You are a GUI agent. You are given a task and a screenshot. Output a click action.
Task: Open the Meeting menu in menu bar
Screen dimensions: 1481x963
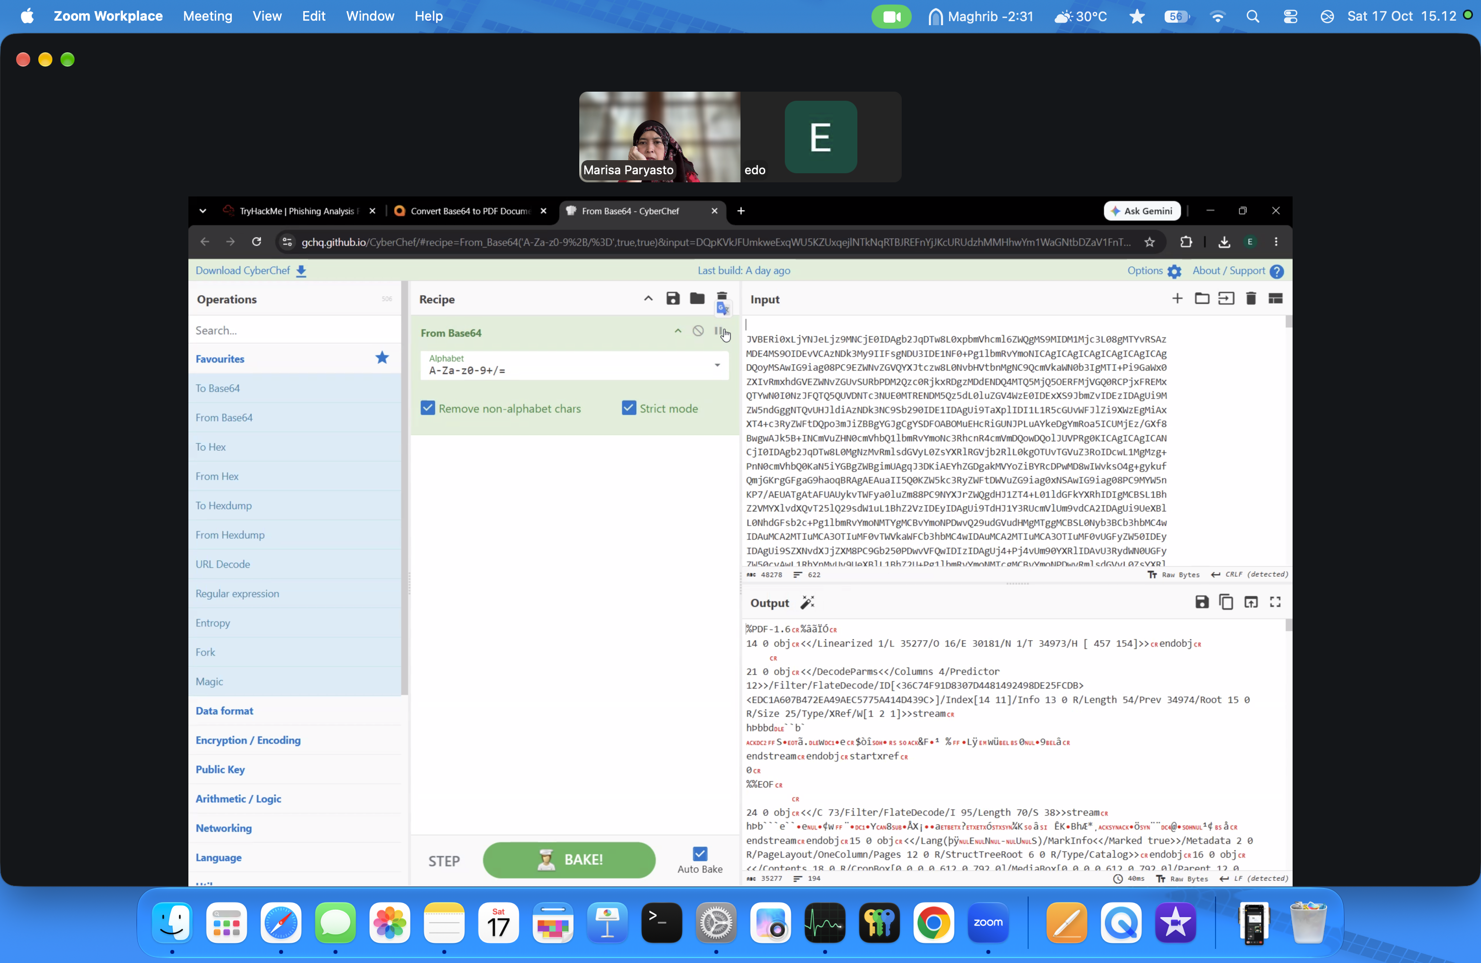[x=207, y=16]
